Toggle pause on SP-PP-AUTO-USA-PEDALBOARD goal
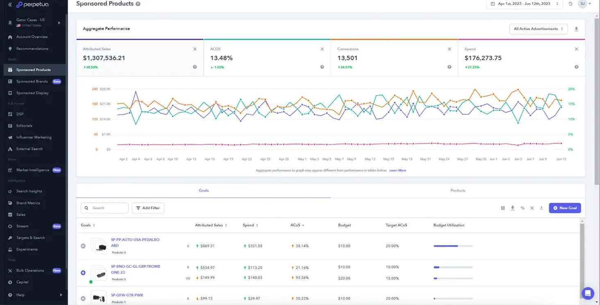The image size is (600, 305). 83,246
